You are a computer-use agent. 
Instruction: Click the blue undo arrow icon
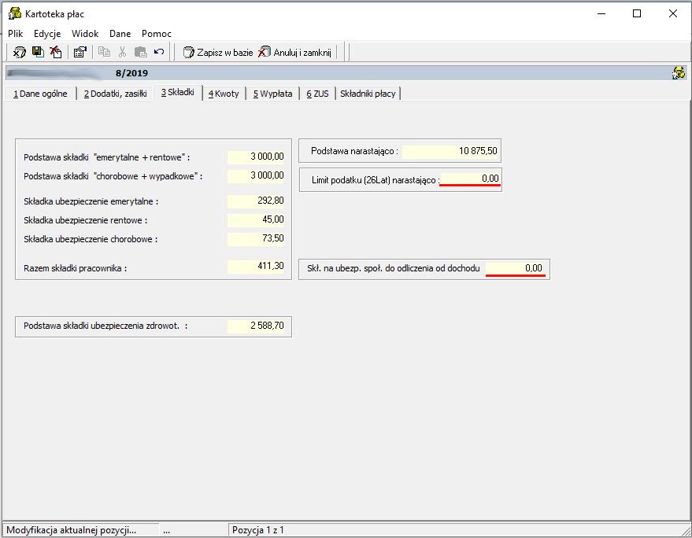(159, 52)
